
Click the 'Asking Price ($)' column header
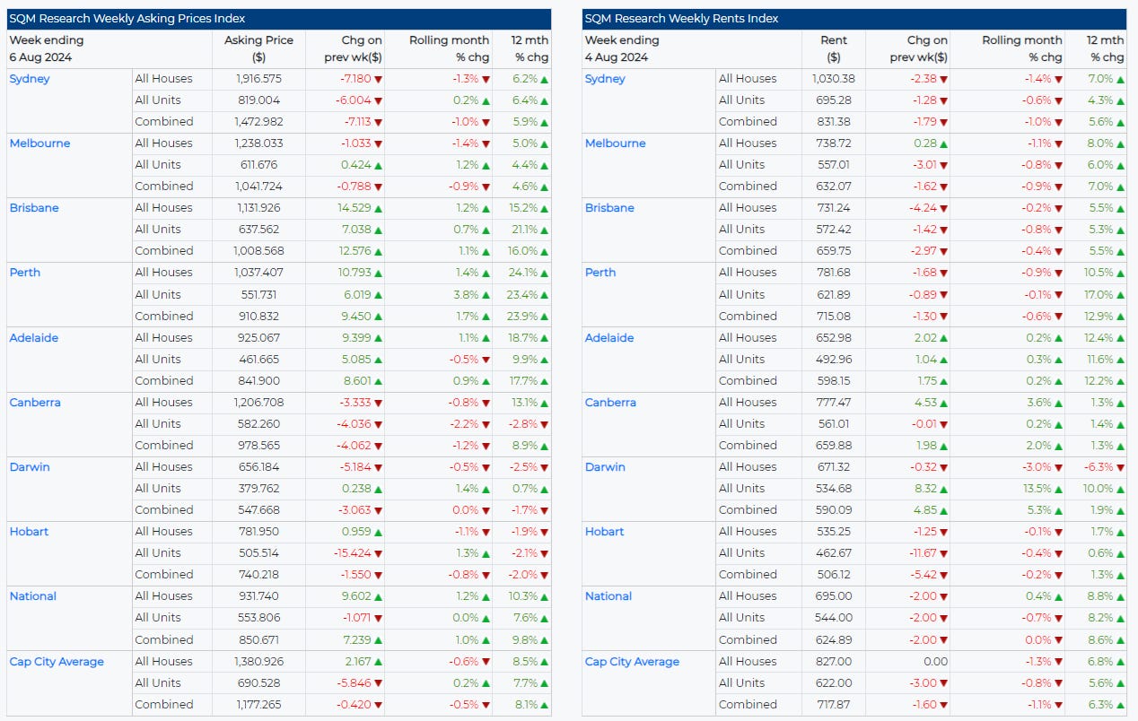tap(258, 49)
